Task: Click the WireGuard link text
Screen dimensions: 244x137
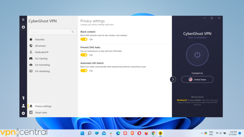Action: click(x=182, y=100)
